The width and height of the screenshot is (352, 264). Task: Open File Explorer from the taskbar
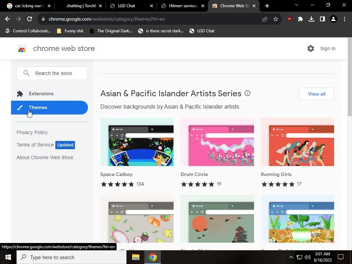(x=135, y=257)
